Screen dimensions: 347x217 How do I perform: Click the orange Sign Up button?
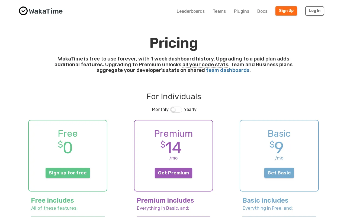(286, 11)
